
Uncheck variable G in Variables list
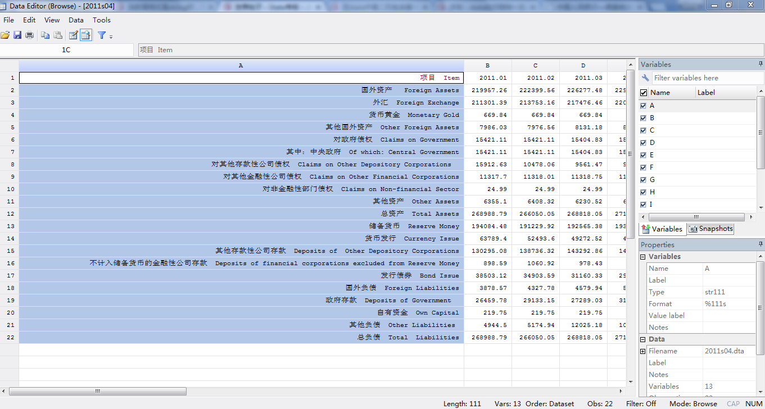[644, 180]
